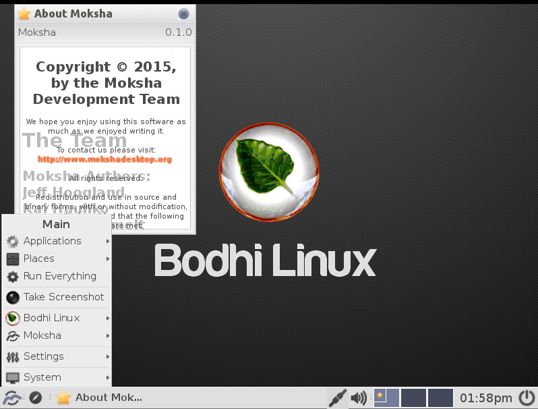Screen dimensions: 538x409
Task: Click the star icon in the taskbar entry
Action: tap(63, 398)
